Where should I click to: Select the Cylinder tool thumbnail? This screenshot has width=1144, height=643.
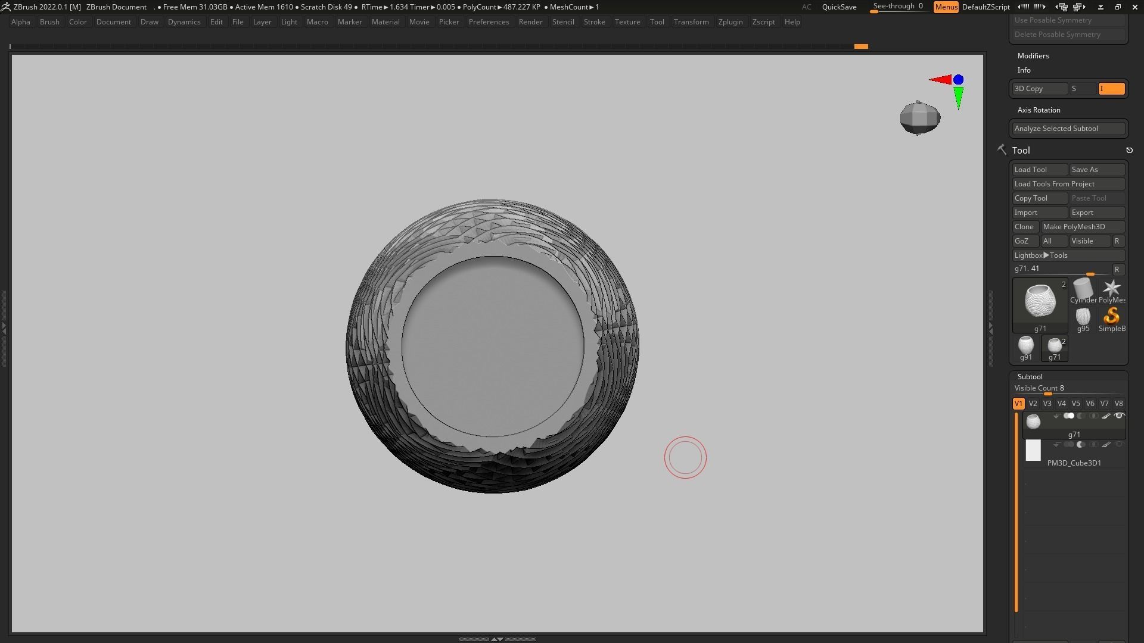click(1083, 290)
